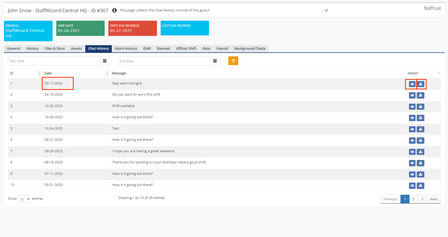Viewport: 448px width, 237px height.
Task: Click the info icon beside ID #367
Action: (114, 10)
